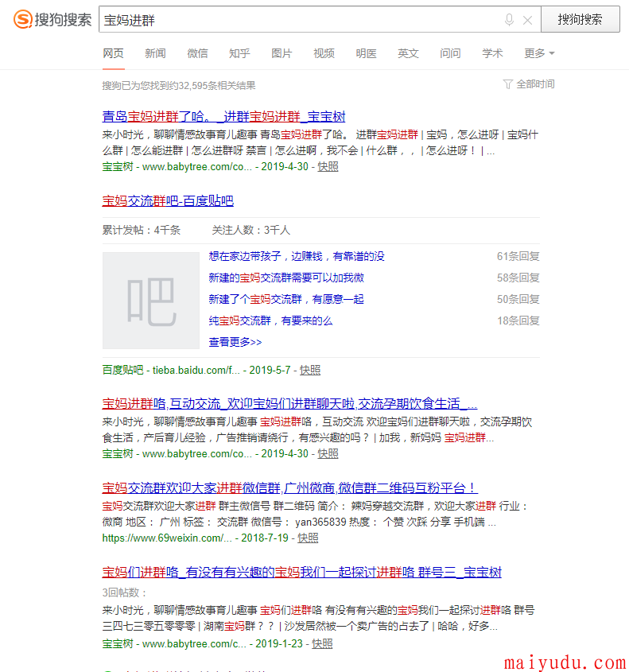Click the 18条回复 reply count
The image size is (629, 672).
tap(518, 320)
